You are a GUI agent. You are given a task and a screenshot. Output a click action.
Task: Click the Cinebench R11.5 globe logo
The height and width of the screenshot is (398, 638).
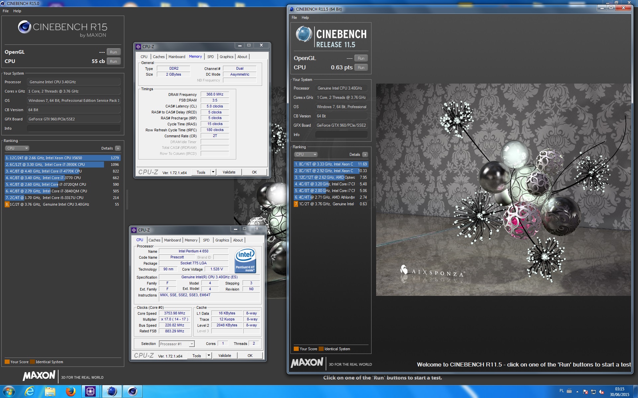tap(304, 34)
